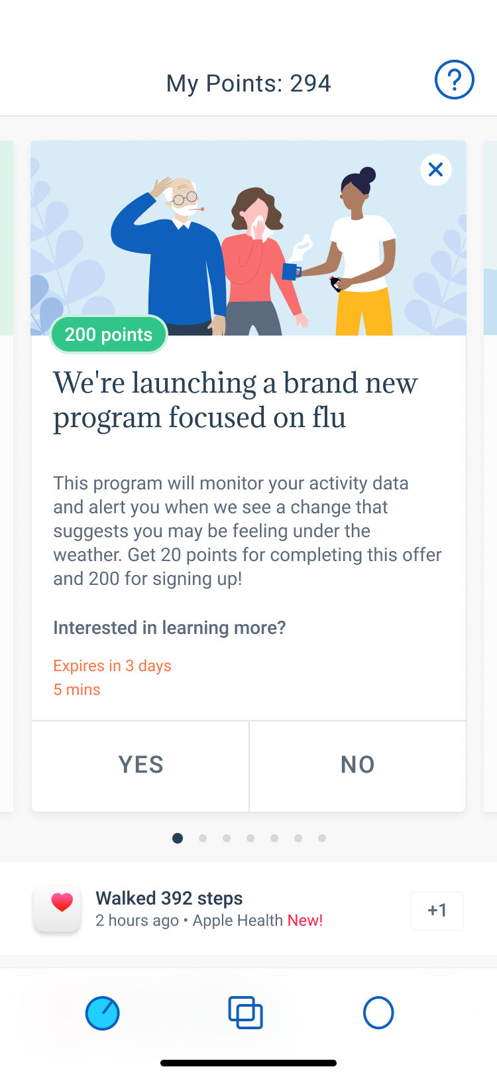Tap the green 200 points badge
The height and width of the screenshot is (1077, 497).
click(x=108, y=334)
